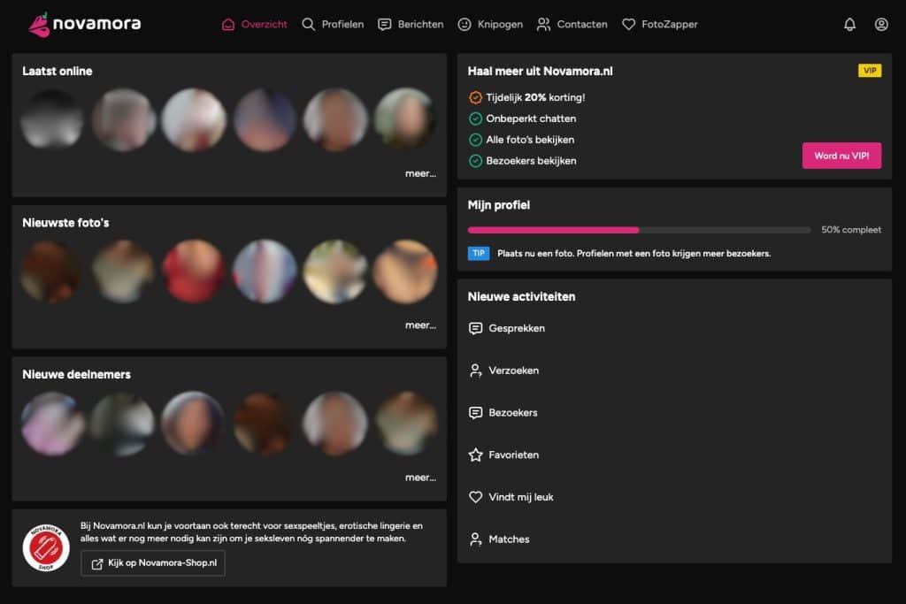The image size is (906, 604).
Task: Open the Gesprekken activity link
Action: (x=507, y=328)
